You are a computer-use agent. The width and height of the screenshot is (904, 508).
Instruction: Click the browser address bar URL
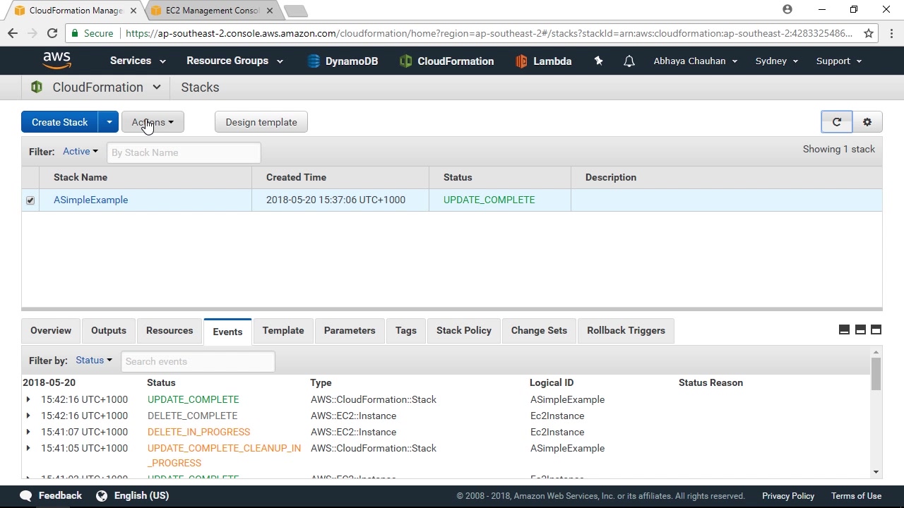click(489, 33)
